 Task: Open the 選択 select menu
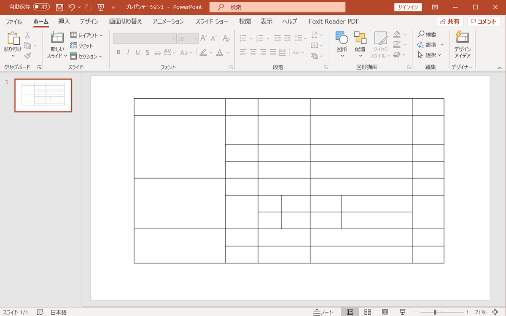click(x=429, y=55)
